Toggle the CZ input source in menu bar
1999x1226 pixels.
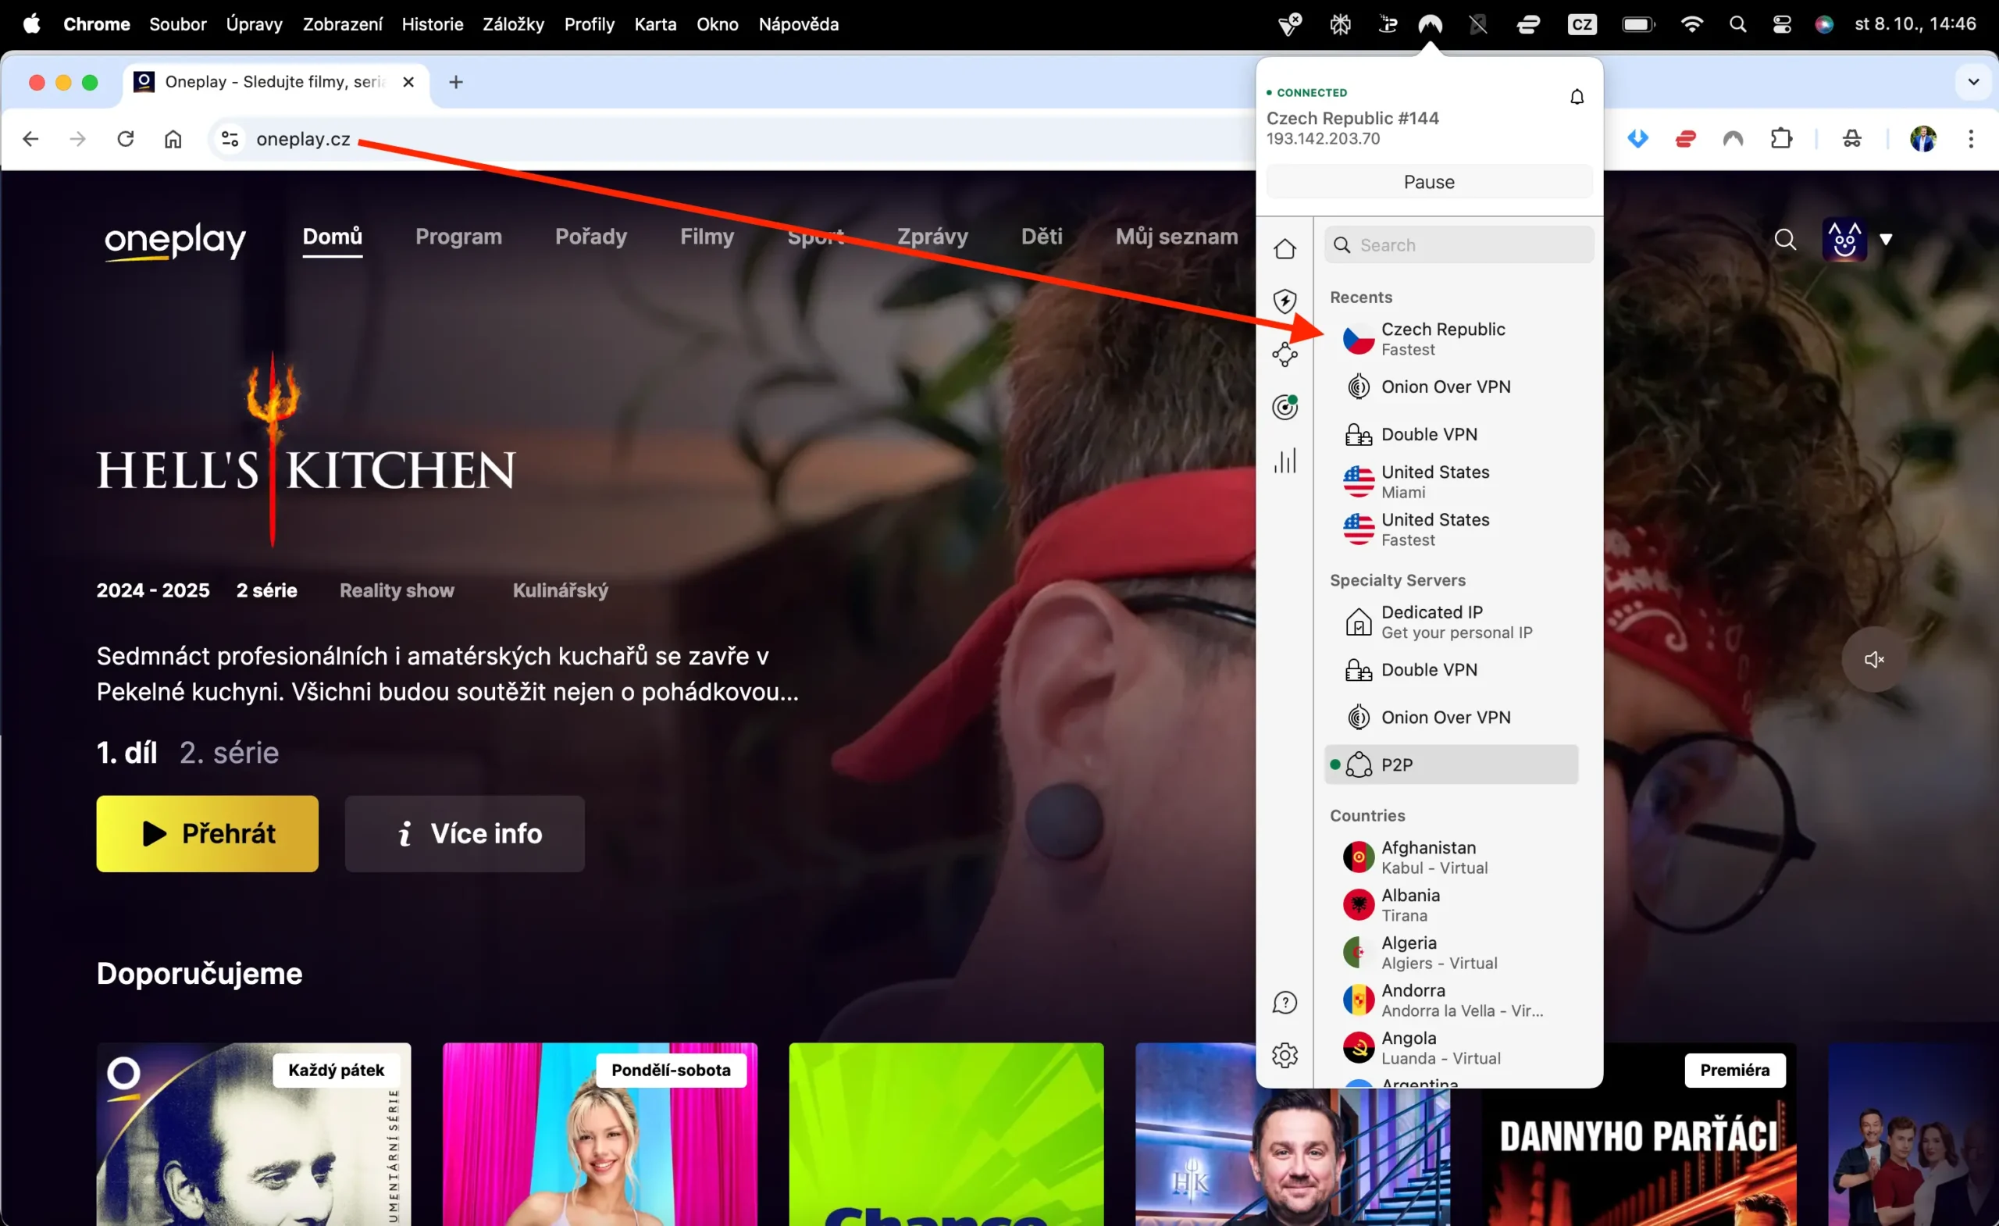click(1581, 24)
